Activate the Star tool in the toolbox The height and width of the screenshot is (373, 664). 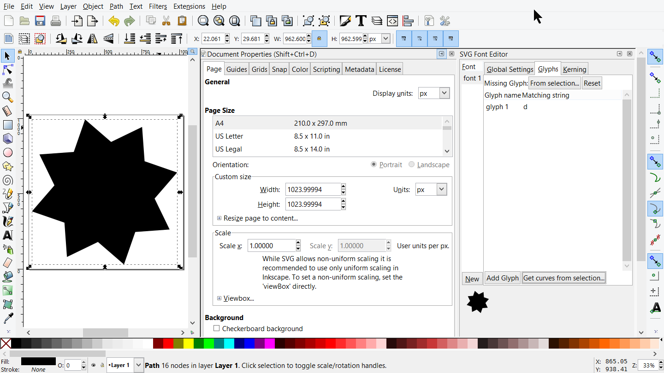coord(8,166)
